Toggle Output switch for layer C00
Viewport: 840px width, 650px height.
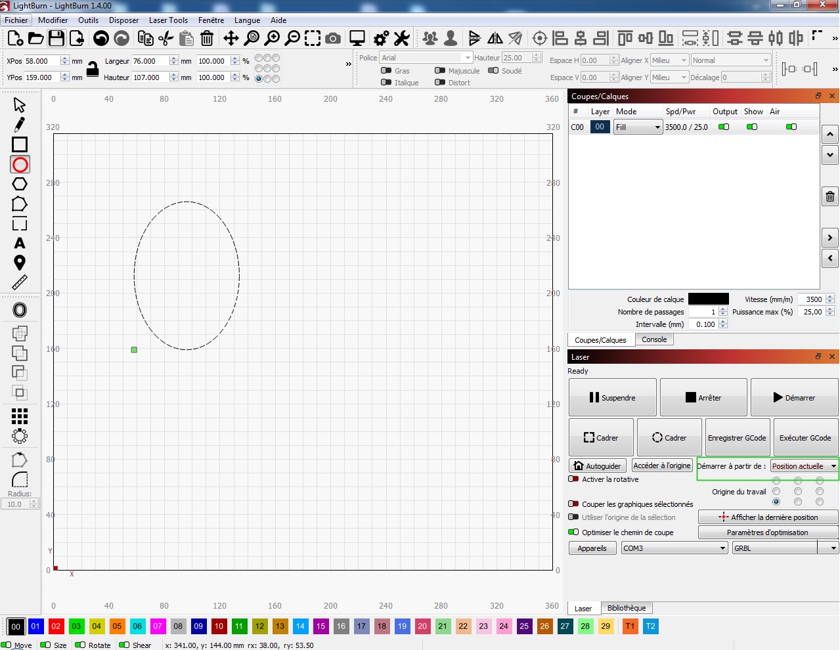(724, 127)
